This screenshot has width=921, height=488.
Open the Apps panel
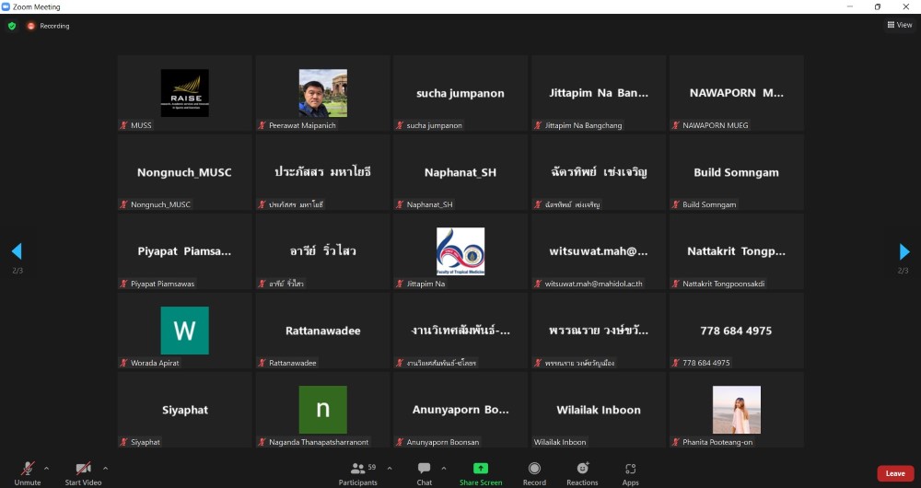(630, 472)
